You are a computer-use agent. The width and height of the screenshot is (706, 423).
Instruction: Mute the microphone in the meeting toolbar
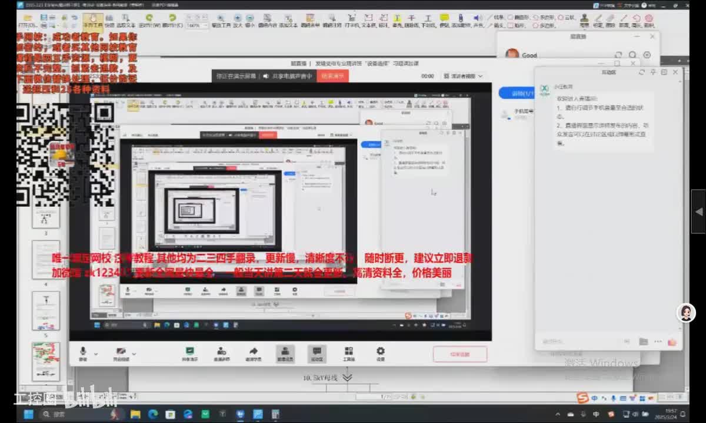point(83,352)
